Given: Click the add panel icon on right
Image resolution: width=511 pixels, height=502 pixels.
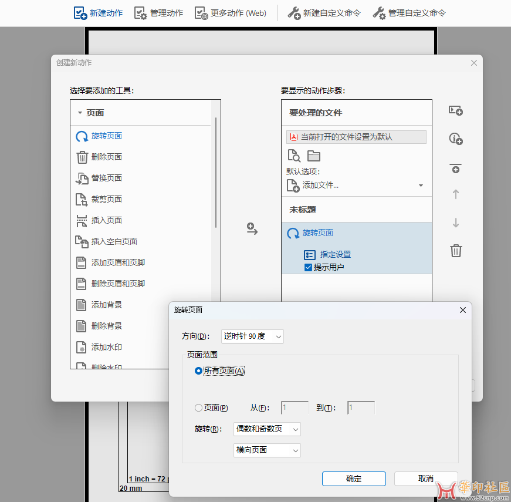Looking at the screenshot, I should pyautogui.click(x=455, y=110).
